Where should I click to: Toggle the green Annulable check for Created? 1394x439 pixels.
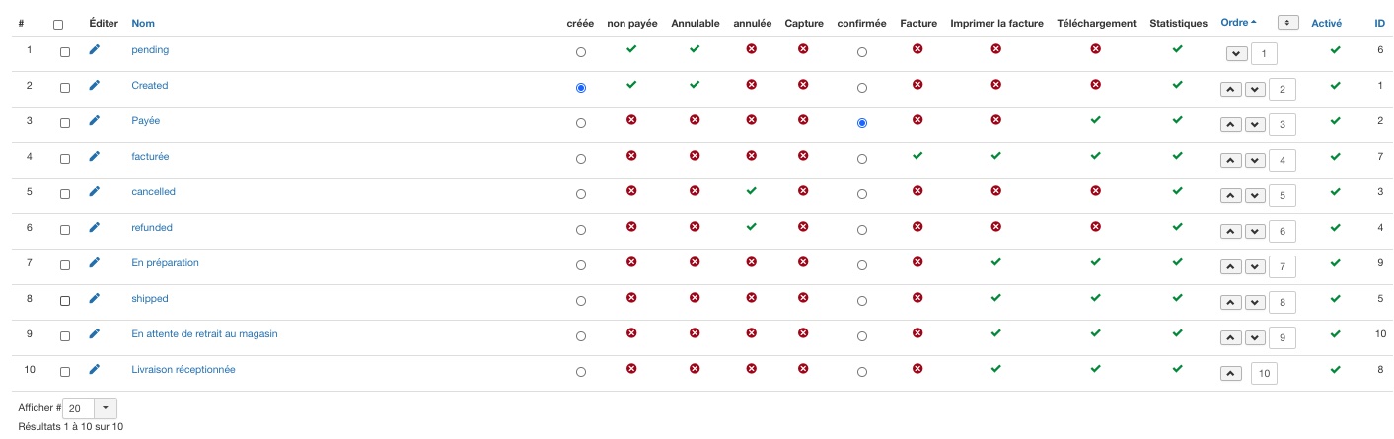[695, 85]
